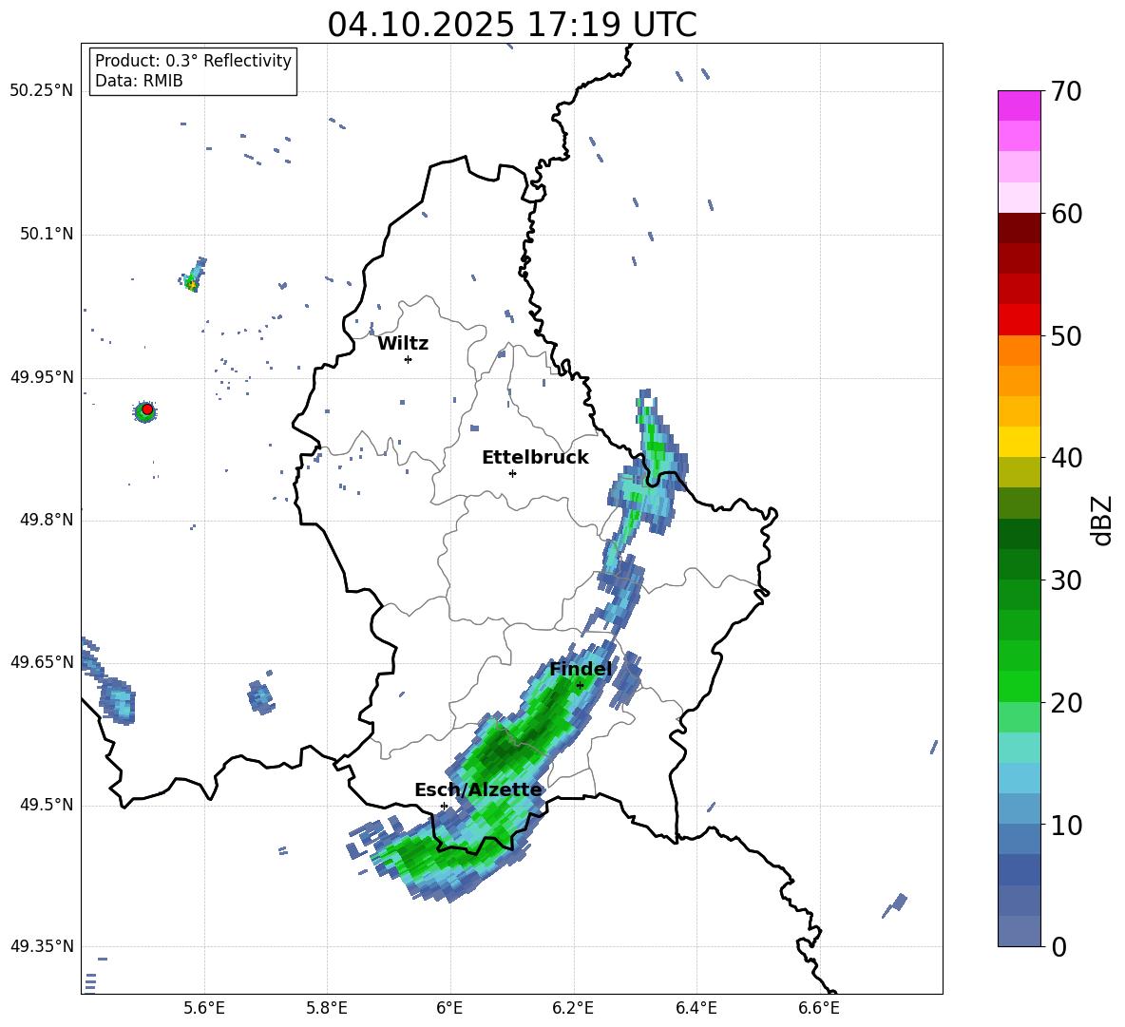Screen dimensions: 1125x1027
Task: Click the 6°E longitude label
Action: point(449,1008)
